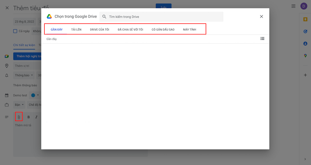Click the add-ons plus icon in the side panel
The height and width of the screenshot is (165, 311).
point(305,74)
